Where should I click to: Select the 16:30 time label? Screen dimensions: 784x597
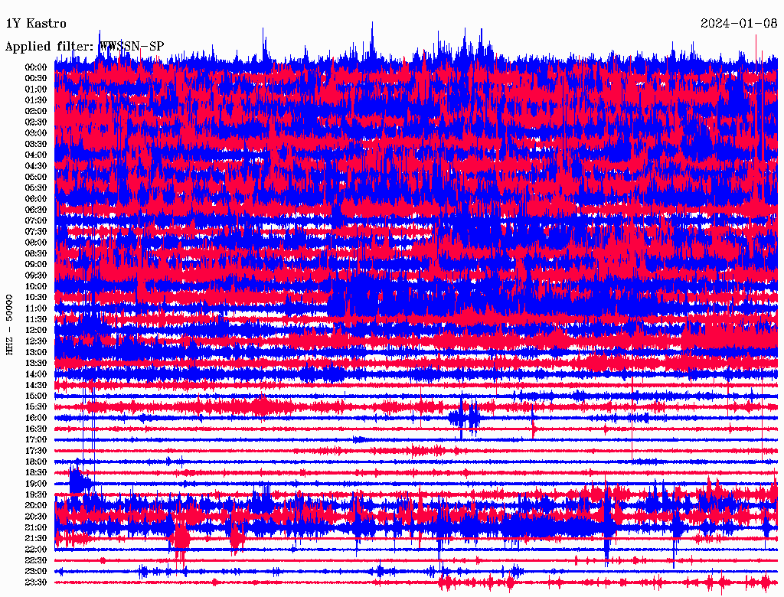(36, 429)
